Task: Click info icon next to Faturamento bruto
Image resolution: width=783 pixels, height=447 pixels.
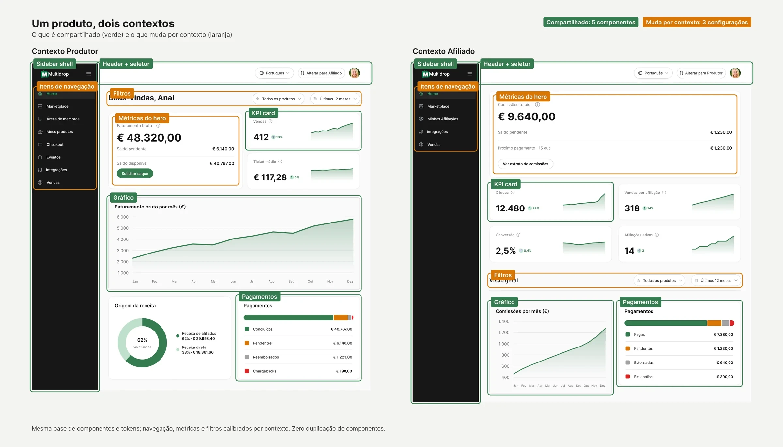Action: (x=158, y=126)
